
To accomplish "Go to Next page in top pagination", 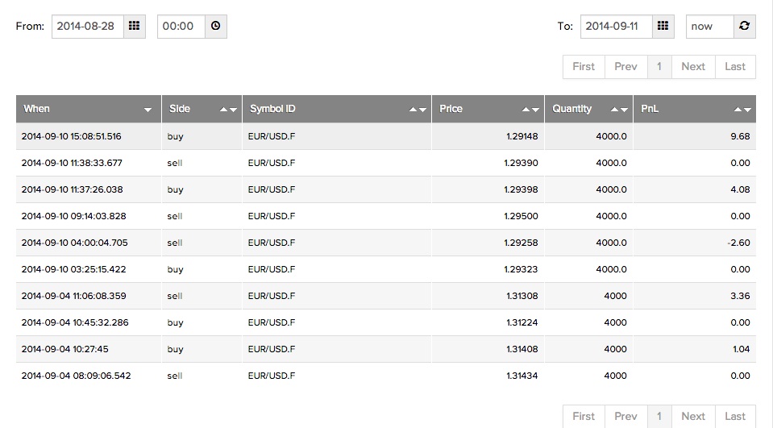I will 692,66.
